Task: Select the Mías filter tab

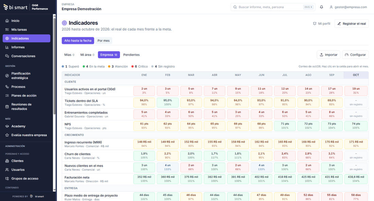Action: (69, 55)
